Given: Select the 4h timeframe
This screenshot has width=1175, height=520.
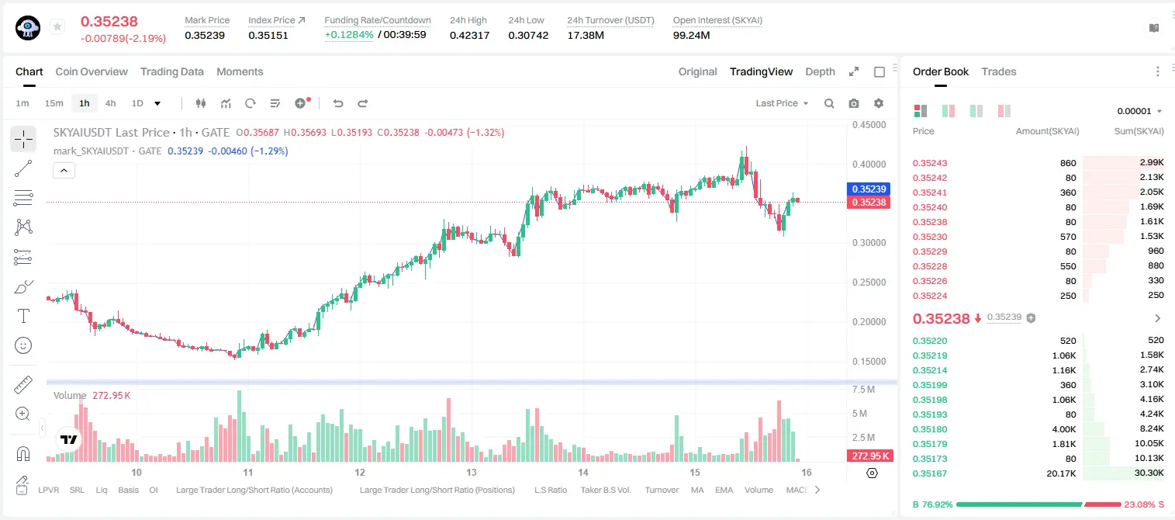Looking at the screenshot, I should pos(111,103).
